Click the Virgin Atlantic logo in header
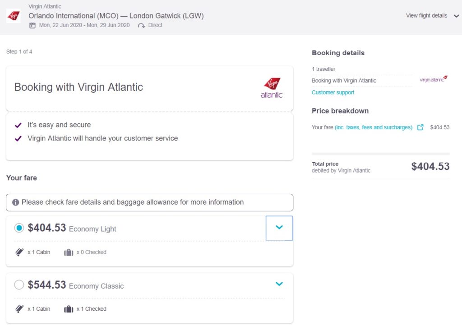This screenshot has width=462, height=327. [13, 16]
